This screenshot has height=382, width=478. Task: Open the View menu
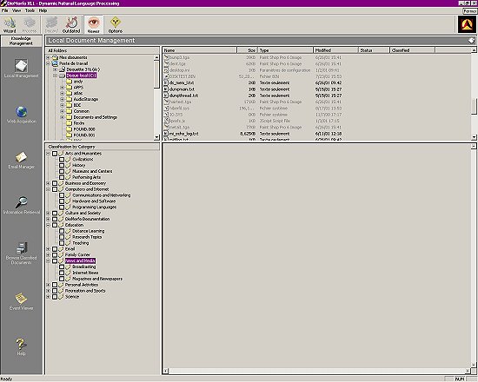click(17, 10)
